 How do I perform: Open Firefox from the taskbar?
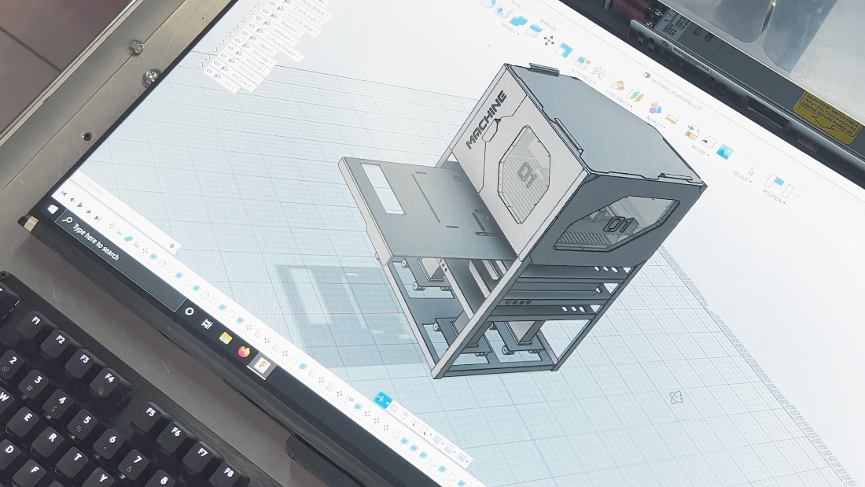click(244, 352)
